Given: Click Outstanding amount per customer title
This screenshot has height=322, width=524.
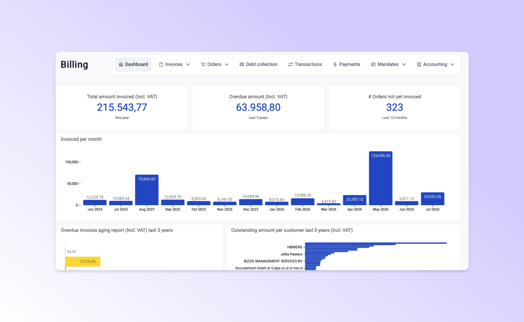Looking at the screenshot, I should coord(292,230).
